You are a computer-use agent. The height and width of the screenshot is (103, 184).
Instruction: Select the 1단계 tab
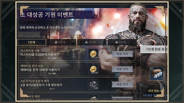[x=31, y=42]
